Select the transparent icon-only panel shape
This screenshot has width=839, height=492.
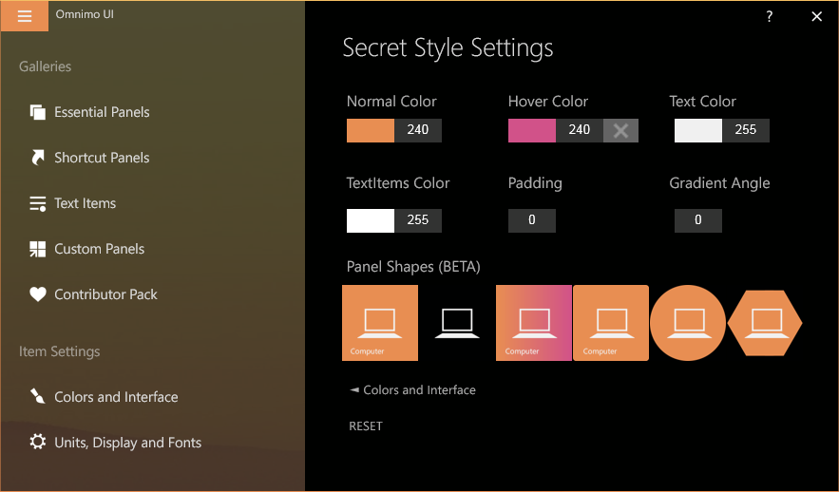[x=457, y=323]
